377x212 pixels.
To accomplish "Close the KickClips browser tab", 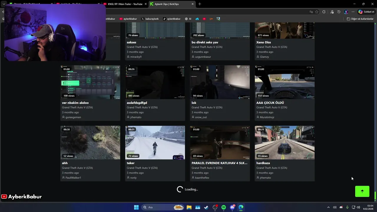I will [x=193, y=4].
